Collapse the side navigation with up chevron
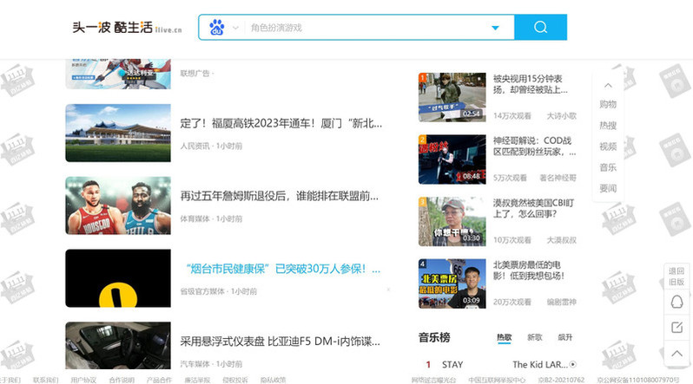 pos(608,85)
